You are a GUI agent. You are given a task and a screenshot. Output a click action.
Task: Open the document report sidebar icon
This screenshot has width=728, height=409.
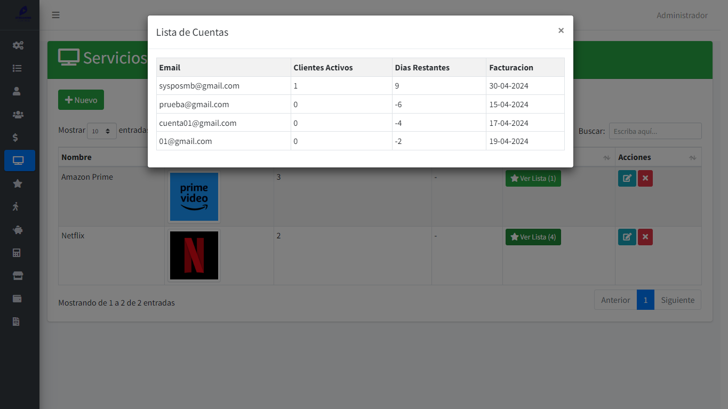pyautogui.click(x=16, y=322)
